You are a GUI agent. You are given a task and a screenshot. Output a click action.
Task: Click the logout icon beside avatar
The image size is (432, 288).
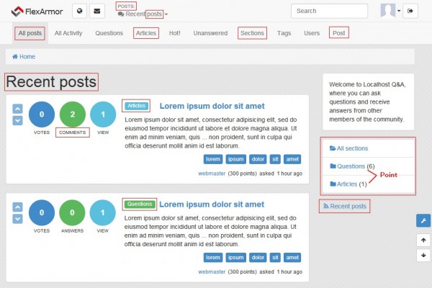coord(410,11)
